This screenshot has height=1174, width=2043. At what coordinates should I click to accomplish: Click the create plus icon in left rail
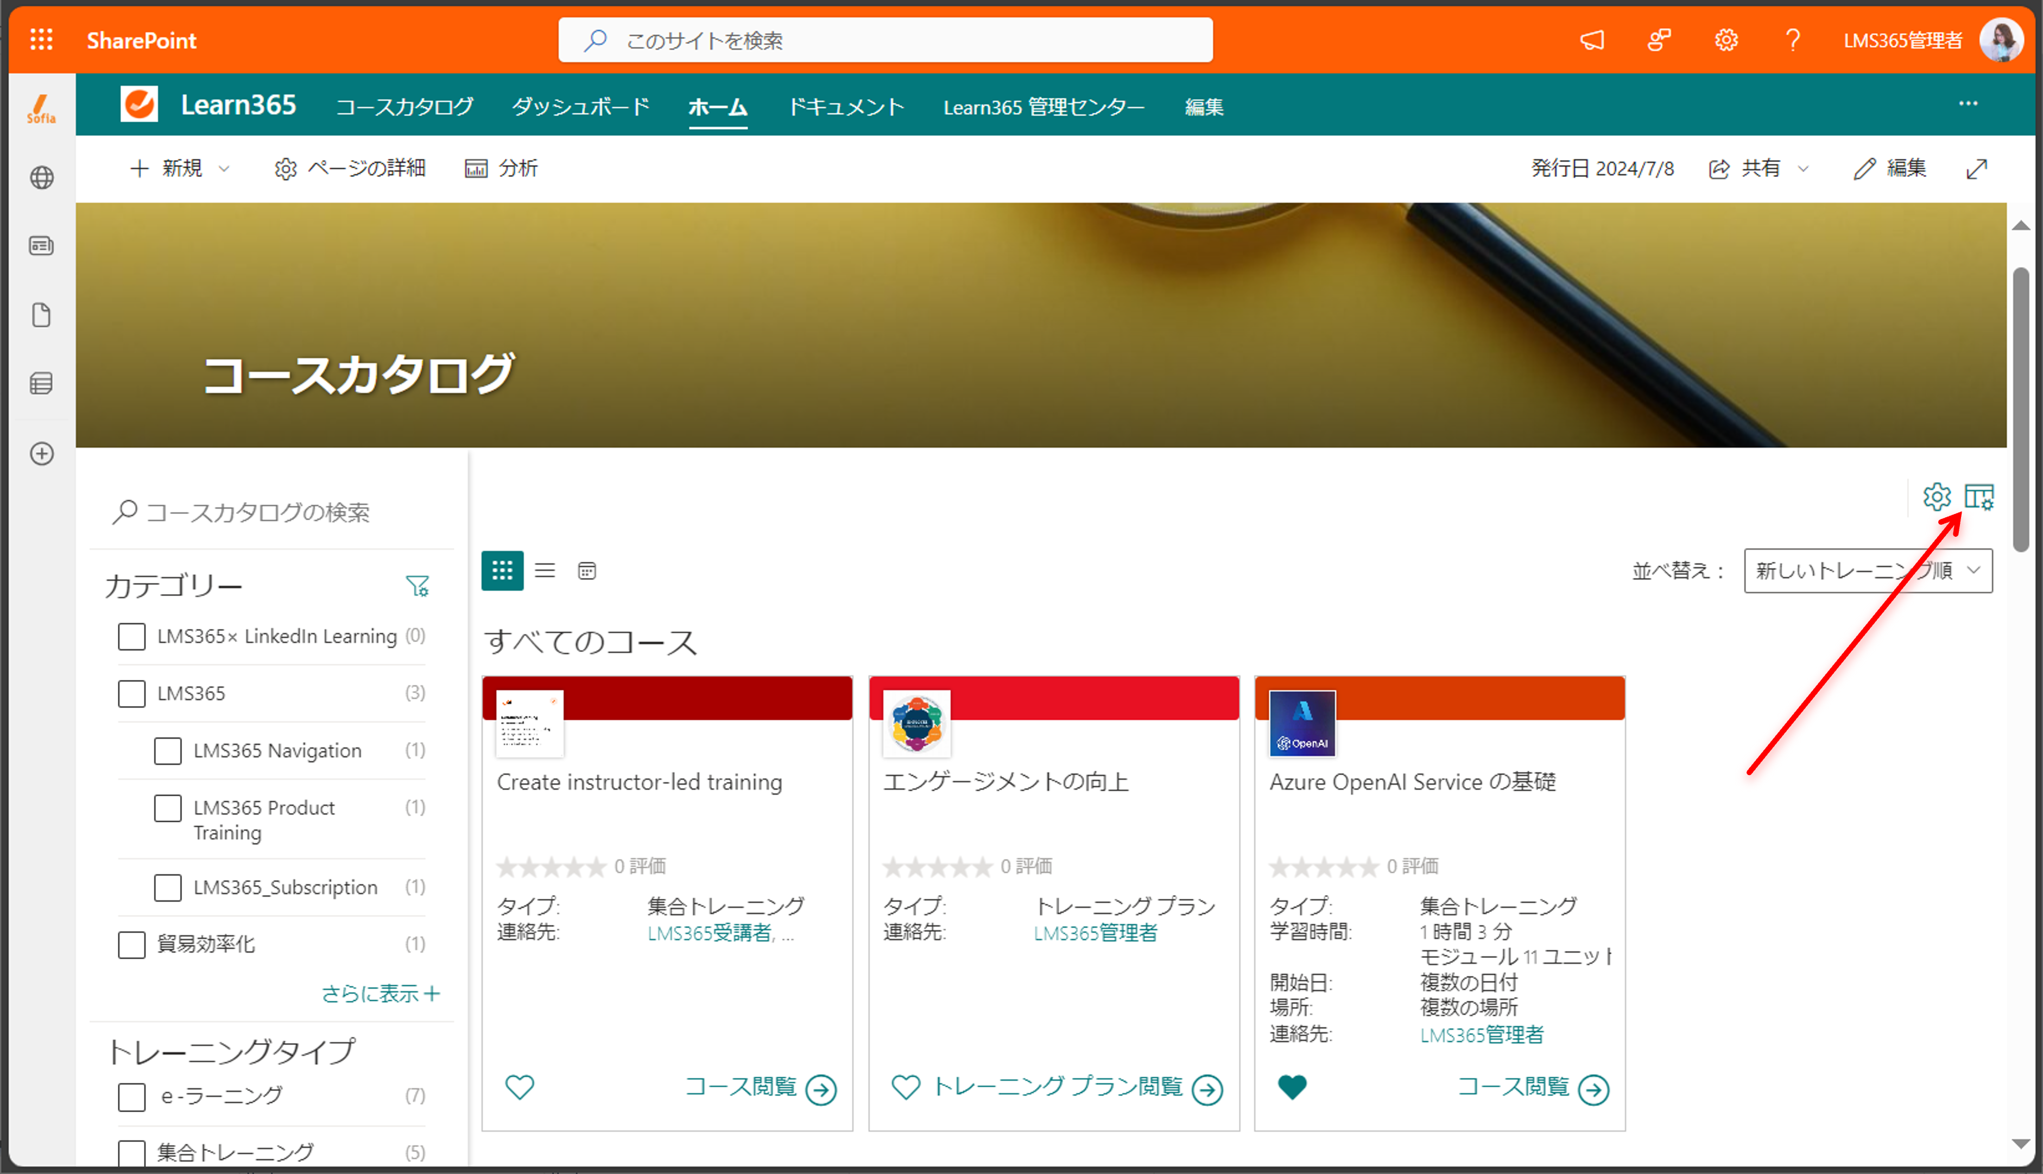click(x=41, y=453)
